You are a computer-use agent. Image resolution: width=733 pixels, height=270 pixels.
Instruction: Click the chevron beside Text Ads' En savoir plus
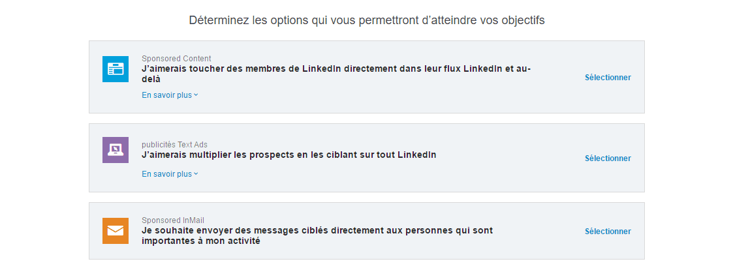pos(196,173)
